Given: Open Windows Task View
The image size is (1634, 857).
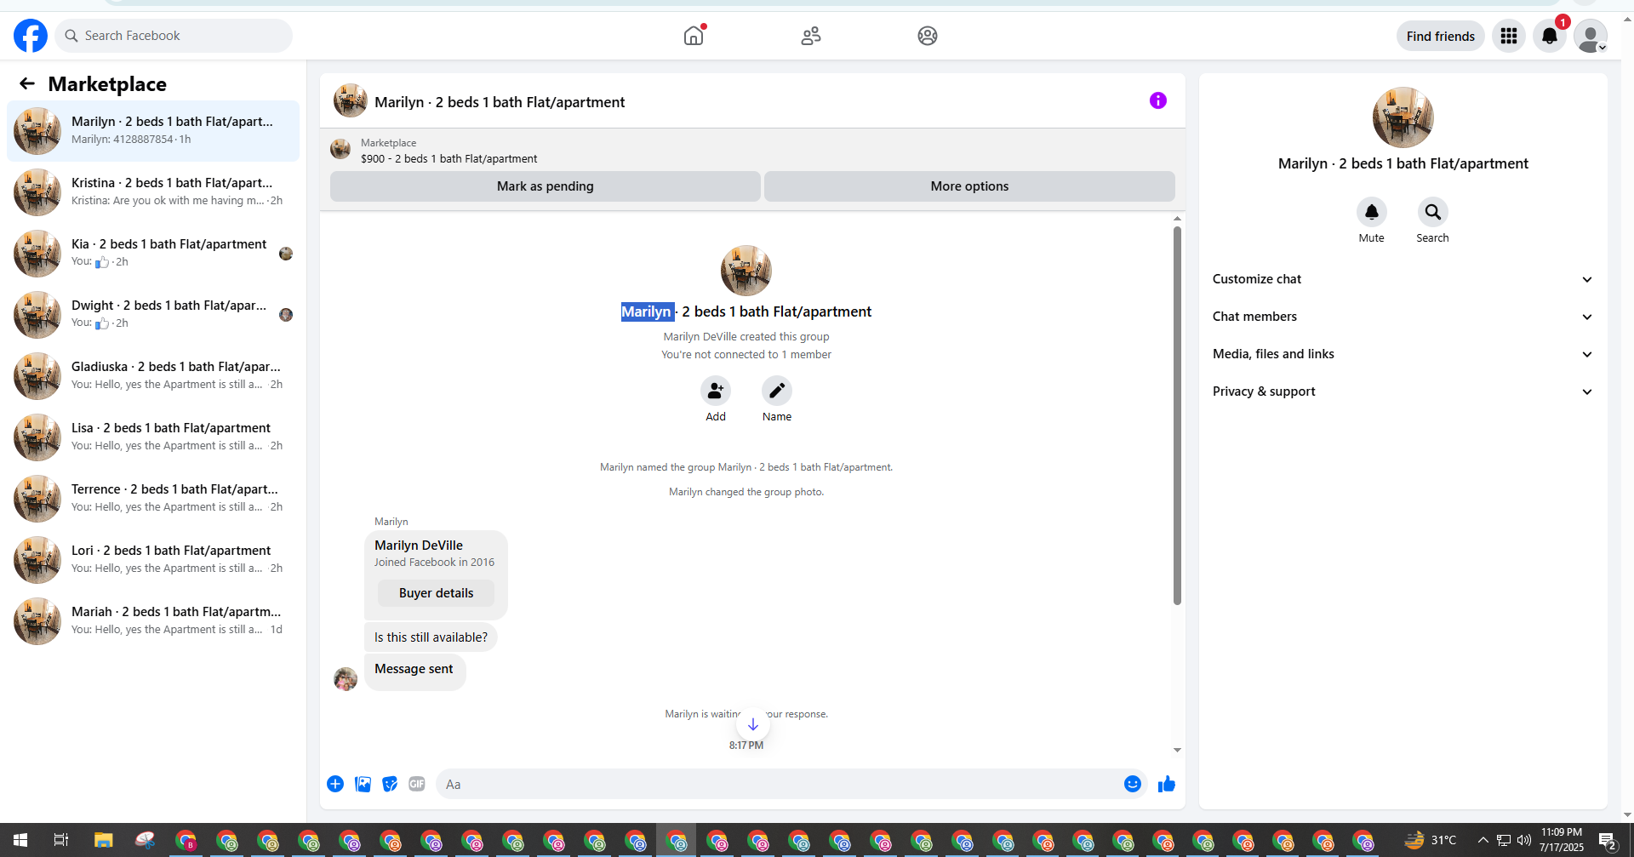Looking at the screenshot, I should [61, 841].
